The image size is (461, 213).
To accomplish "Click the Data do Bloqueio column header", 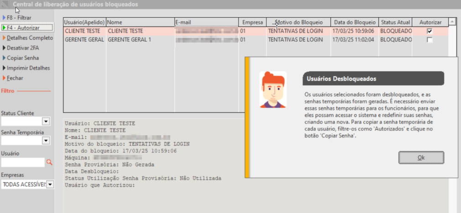I will point(355,22).
